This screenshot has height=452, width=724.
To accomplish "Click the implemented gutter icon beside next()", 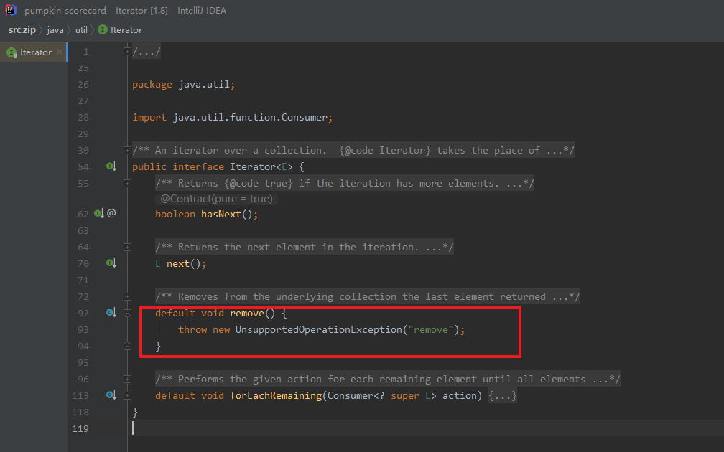I will [x=111, y=263].
